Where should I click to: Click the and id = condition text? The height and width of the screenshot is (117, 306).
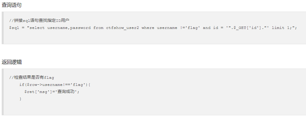click(x=213, y=28)
